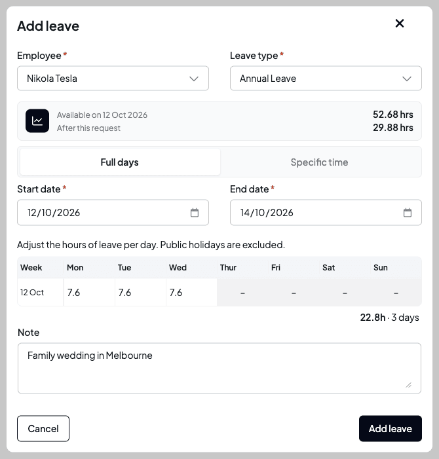439x459 pixels.
Task: Click the Note text area
Action: 220,368
